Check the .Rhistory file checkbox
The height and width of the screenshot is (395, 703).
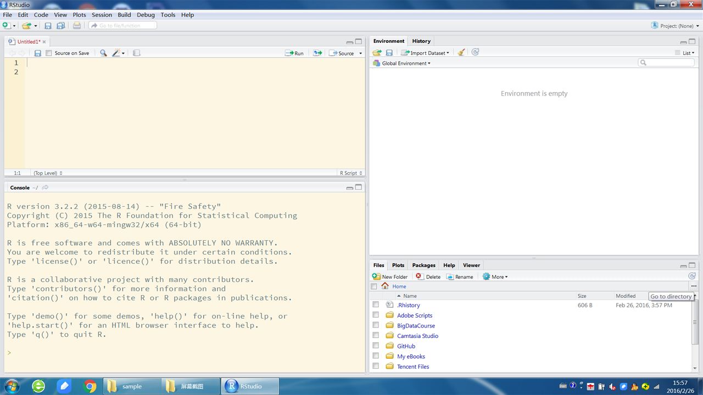pos(376,304)
